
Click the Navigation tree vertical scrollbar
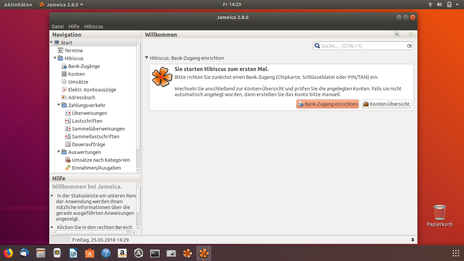coord(138,97)
